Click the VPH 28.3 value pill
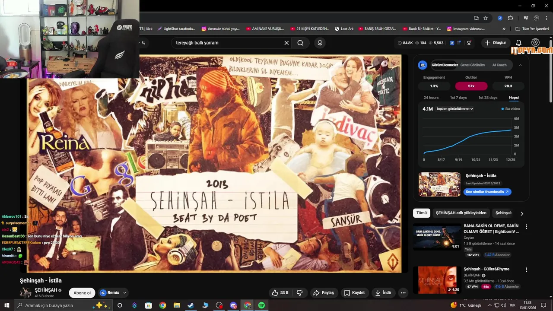Screen dimensions: 553x311 [508, 86]
